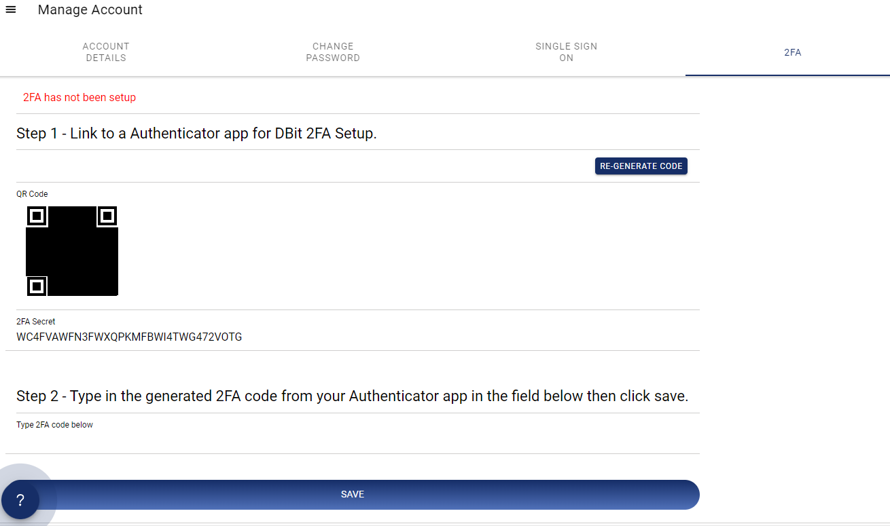Go to the Single Sign On tab
Viewport: 890px width, 526px height.
point(567,52)
